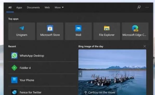Viewport: 155px width, 95px height.
Task: Select 'Fiddler 4' text in Recent
Action: [x=25, y=68]
